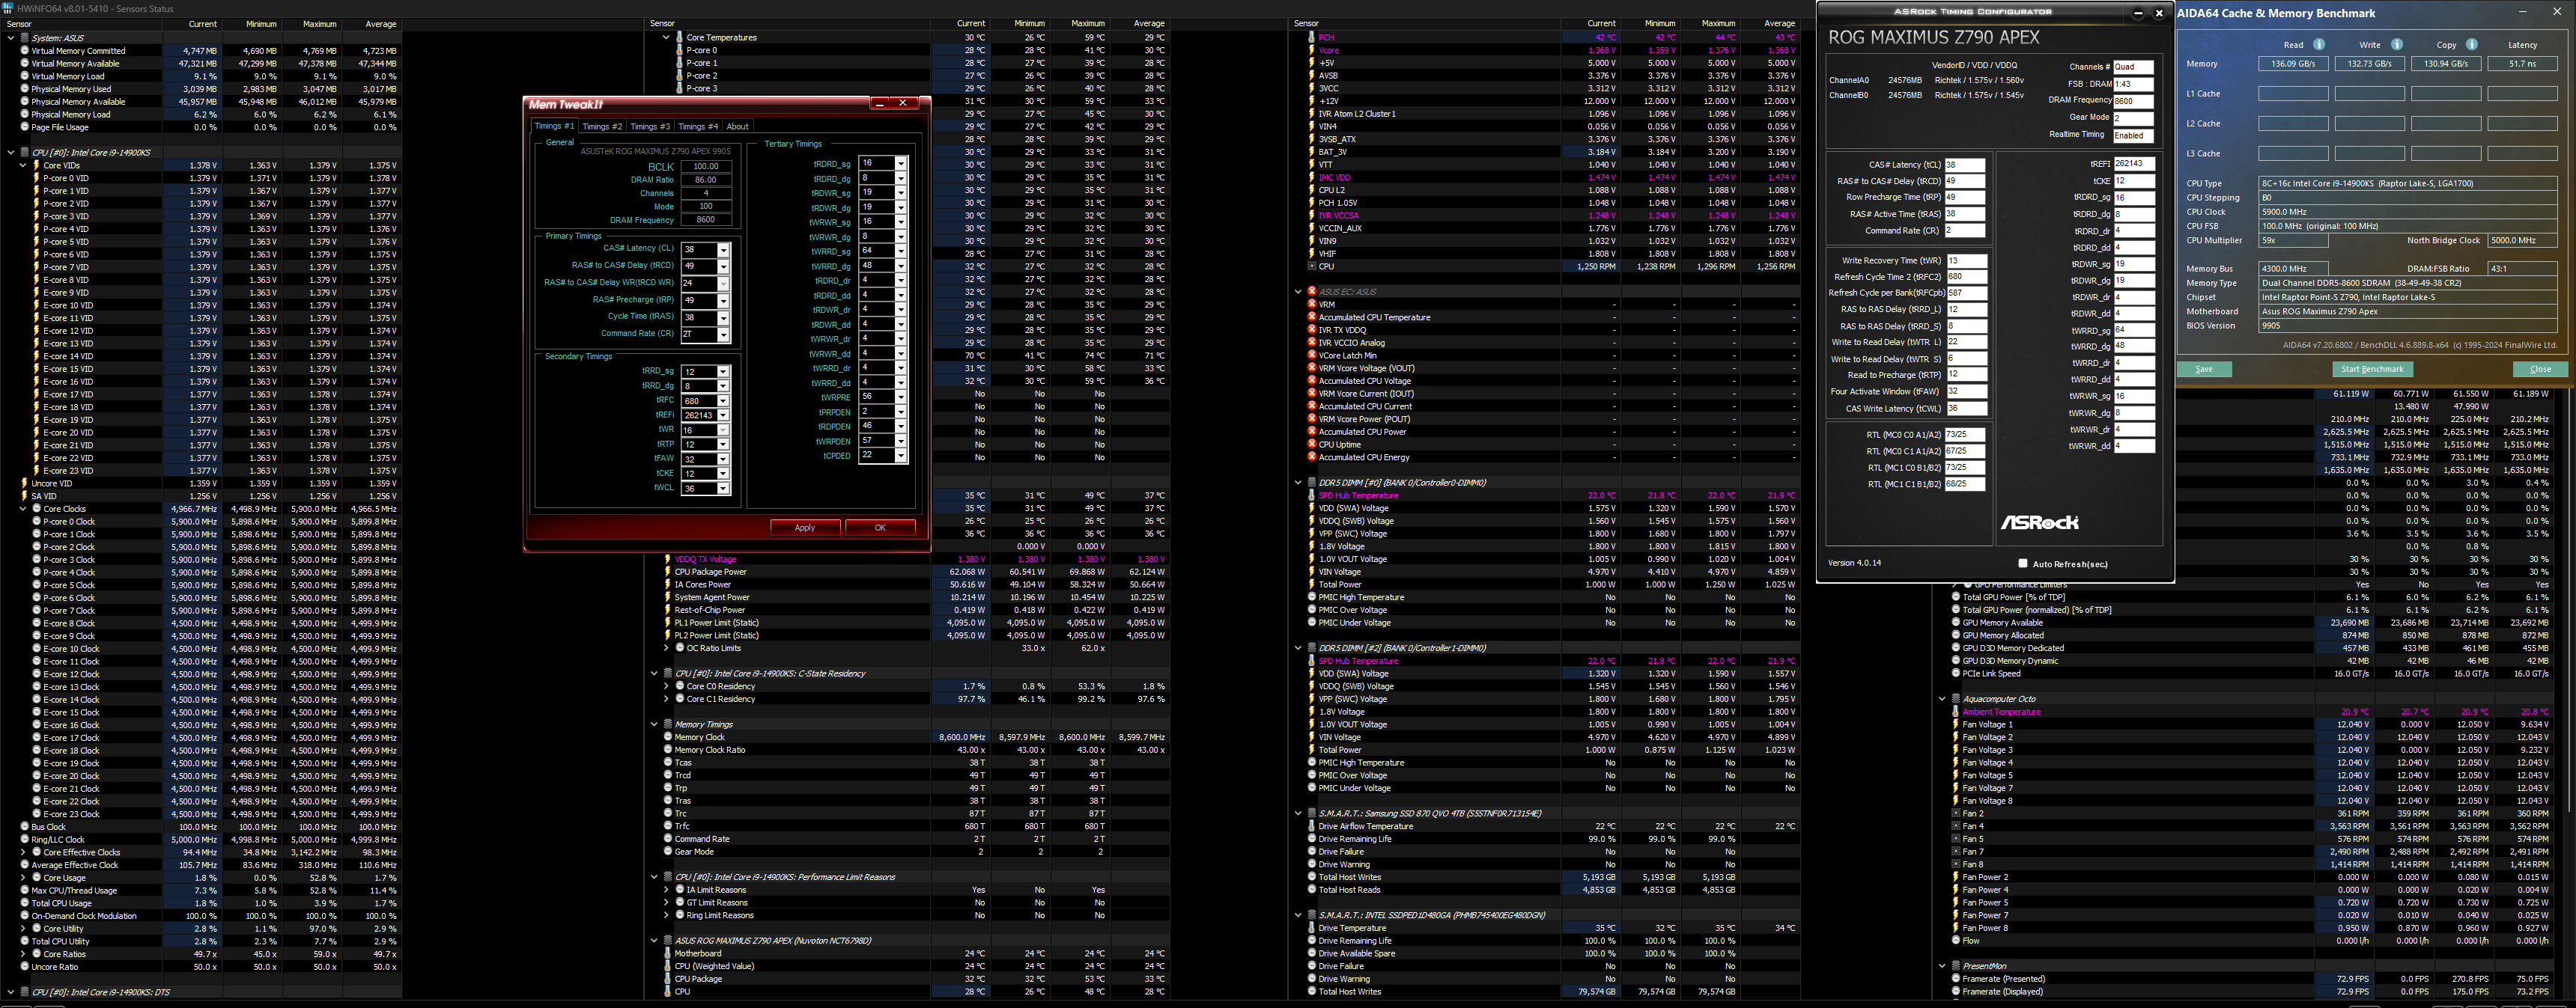Image resolution: width=2576 pixels, height=1008 pixels.
Task: Switch to the Timings #2 tab
Action: coord(601,127)
